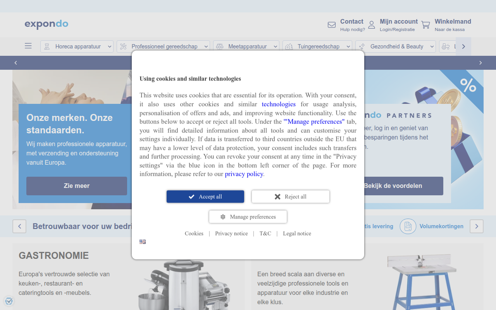Click the Horeca apparatuur category icon
496x310 pixels.
(47, 46)
